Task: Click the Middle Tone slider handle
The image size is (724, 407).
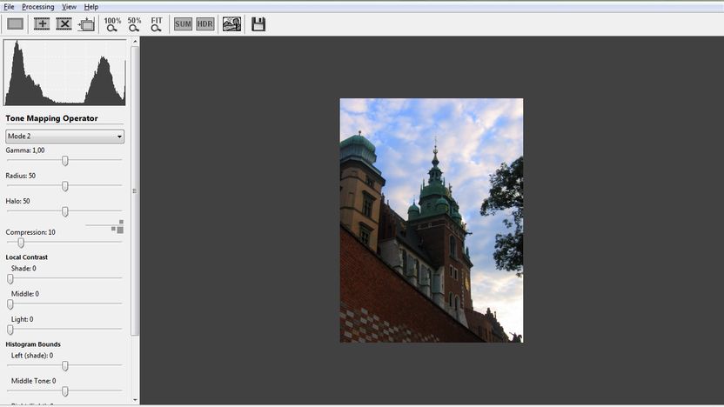Action: click(x=65, y=391)
